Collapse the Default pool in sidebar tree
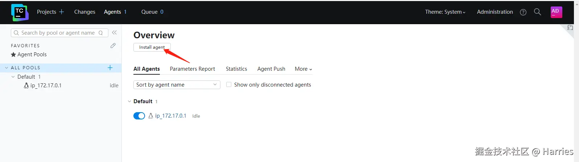The image size is (579, 162). tap(13, 76)
